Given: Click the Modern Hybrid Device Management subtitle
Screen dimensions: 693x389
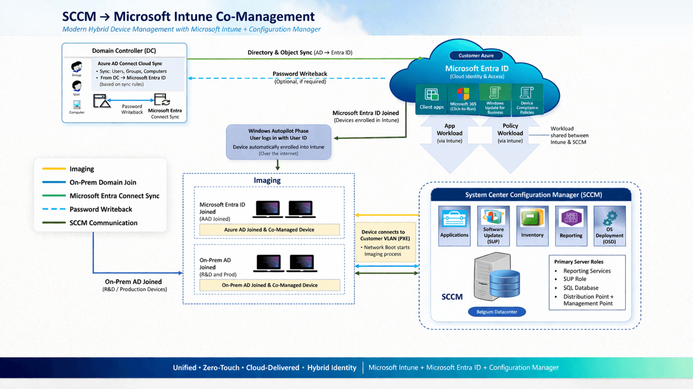Looking at the screenshot, I should pyautogui.click(x=191, y=29).
